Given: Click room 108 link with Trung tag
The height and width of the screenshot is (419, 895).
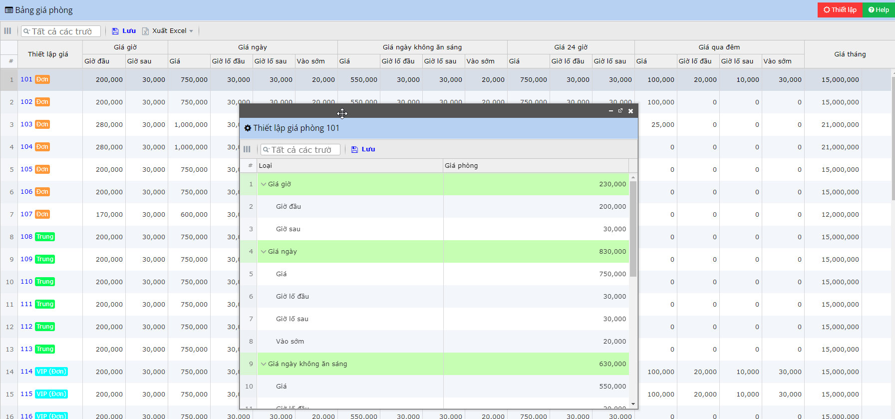Looking at the screenshot, I should [26, 237].
